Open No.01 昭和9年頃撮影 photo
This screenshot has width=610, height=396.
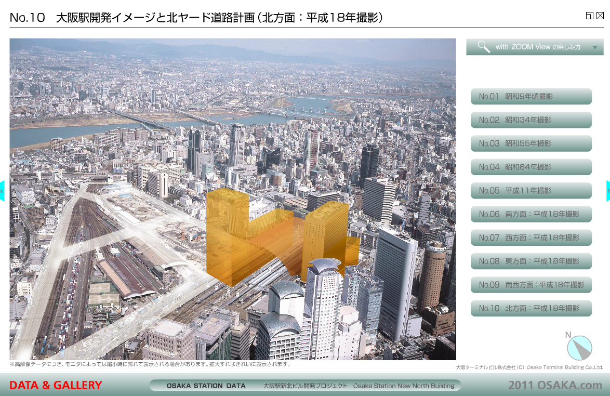tap(531, 96)
